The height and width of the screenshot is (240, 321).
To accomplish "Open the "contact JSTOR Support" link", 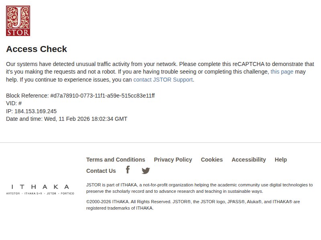I will pyautogui.click(x=163, y=80).
